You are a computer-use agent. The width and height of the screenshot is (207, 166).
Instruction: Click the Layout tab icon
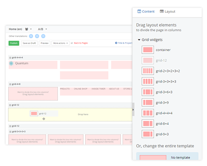(162, 11)
